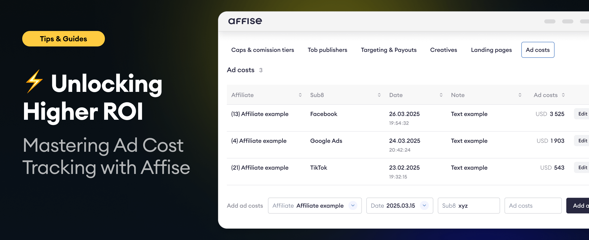This screenshot has width=589, height=240.
Task: Expand the Affiliate dropdown chevron
Action: (353, 205)
